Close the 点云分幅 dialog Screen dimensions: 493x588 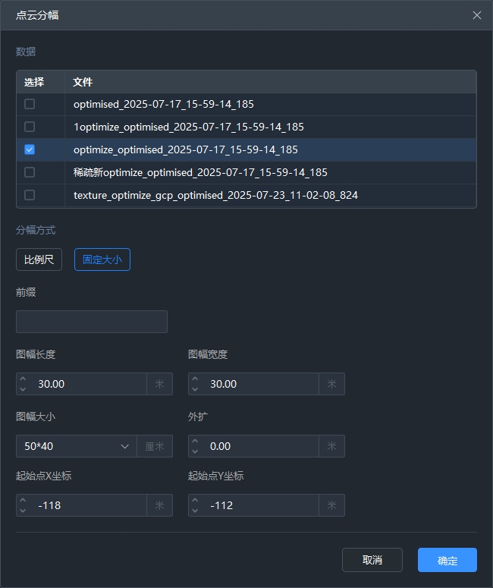click(476, 15)
